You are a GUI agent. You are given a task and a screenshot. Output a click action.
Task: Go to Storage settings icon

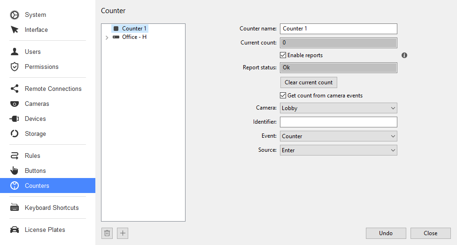14,134
